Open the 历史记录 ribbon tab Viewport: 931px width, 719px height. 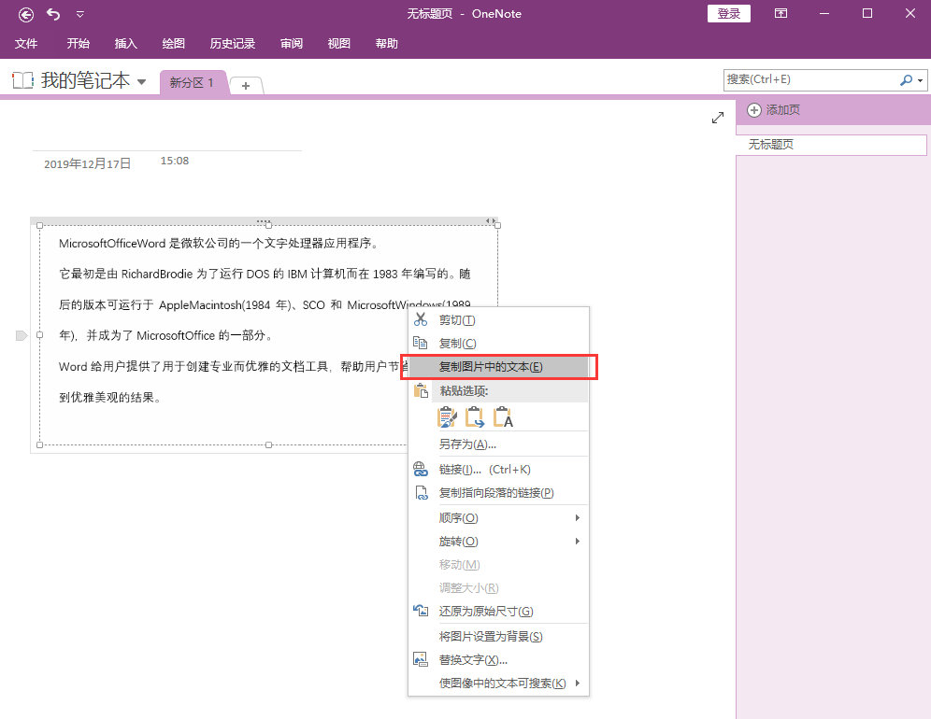pyautogui.click(x=232, y=43)
